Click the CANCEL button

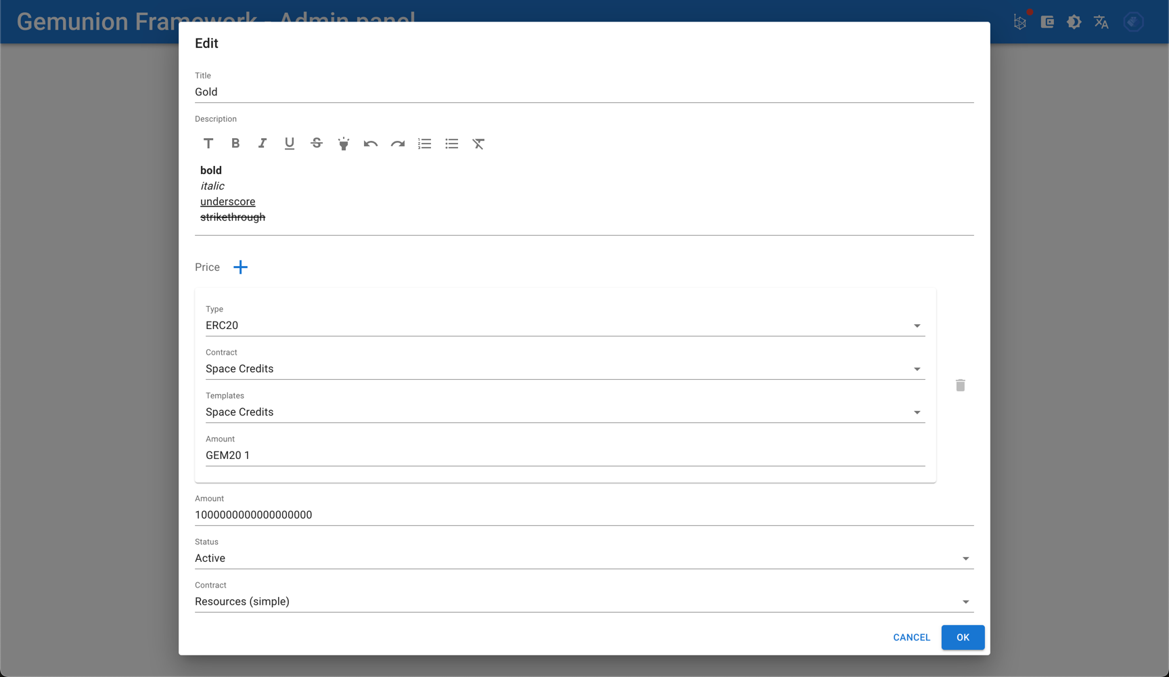coord(911,637)
